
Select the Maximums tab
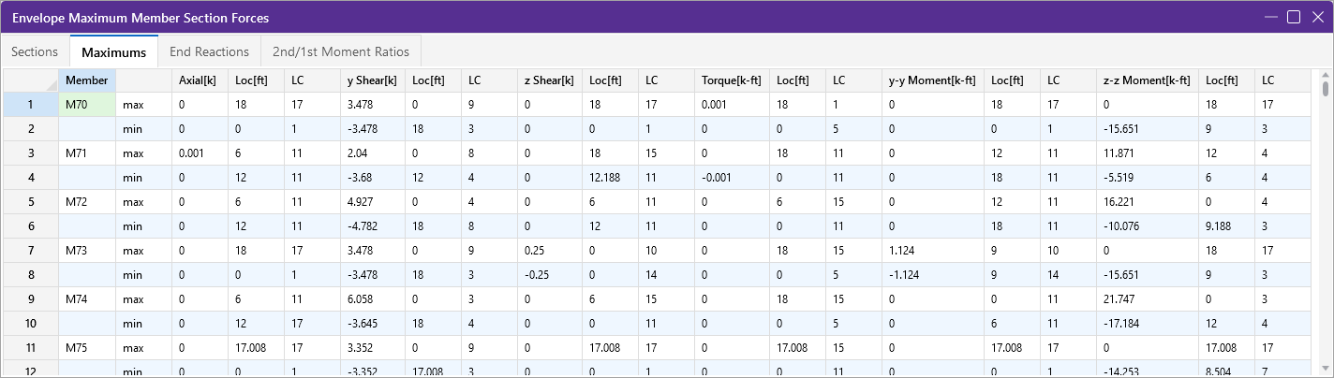pyautogui.click(x=113, y=51)
